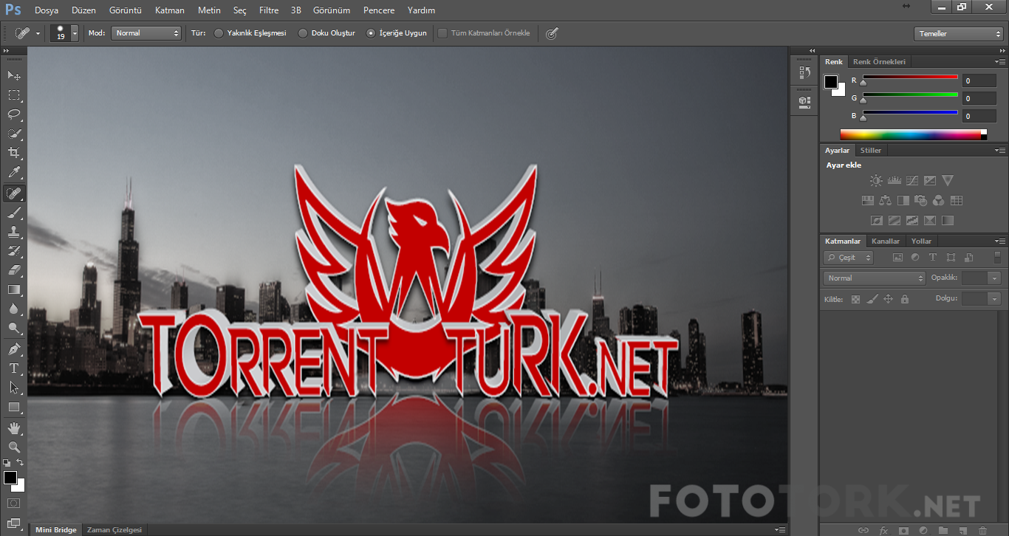Open the Zaman Çizelgesi tab
The image size is (1009, 536).
114,529
